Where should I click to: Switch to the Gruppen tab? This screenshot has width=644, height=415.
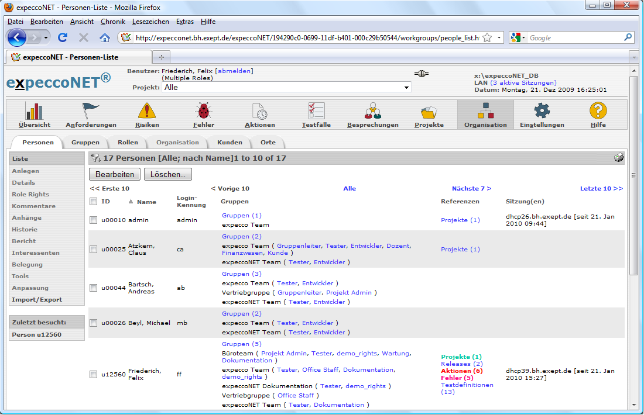(85, 143)
